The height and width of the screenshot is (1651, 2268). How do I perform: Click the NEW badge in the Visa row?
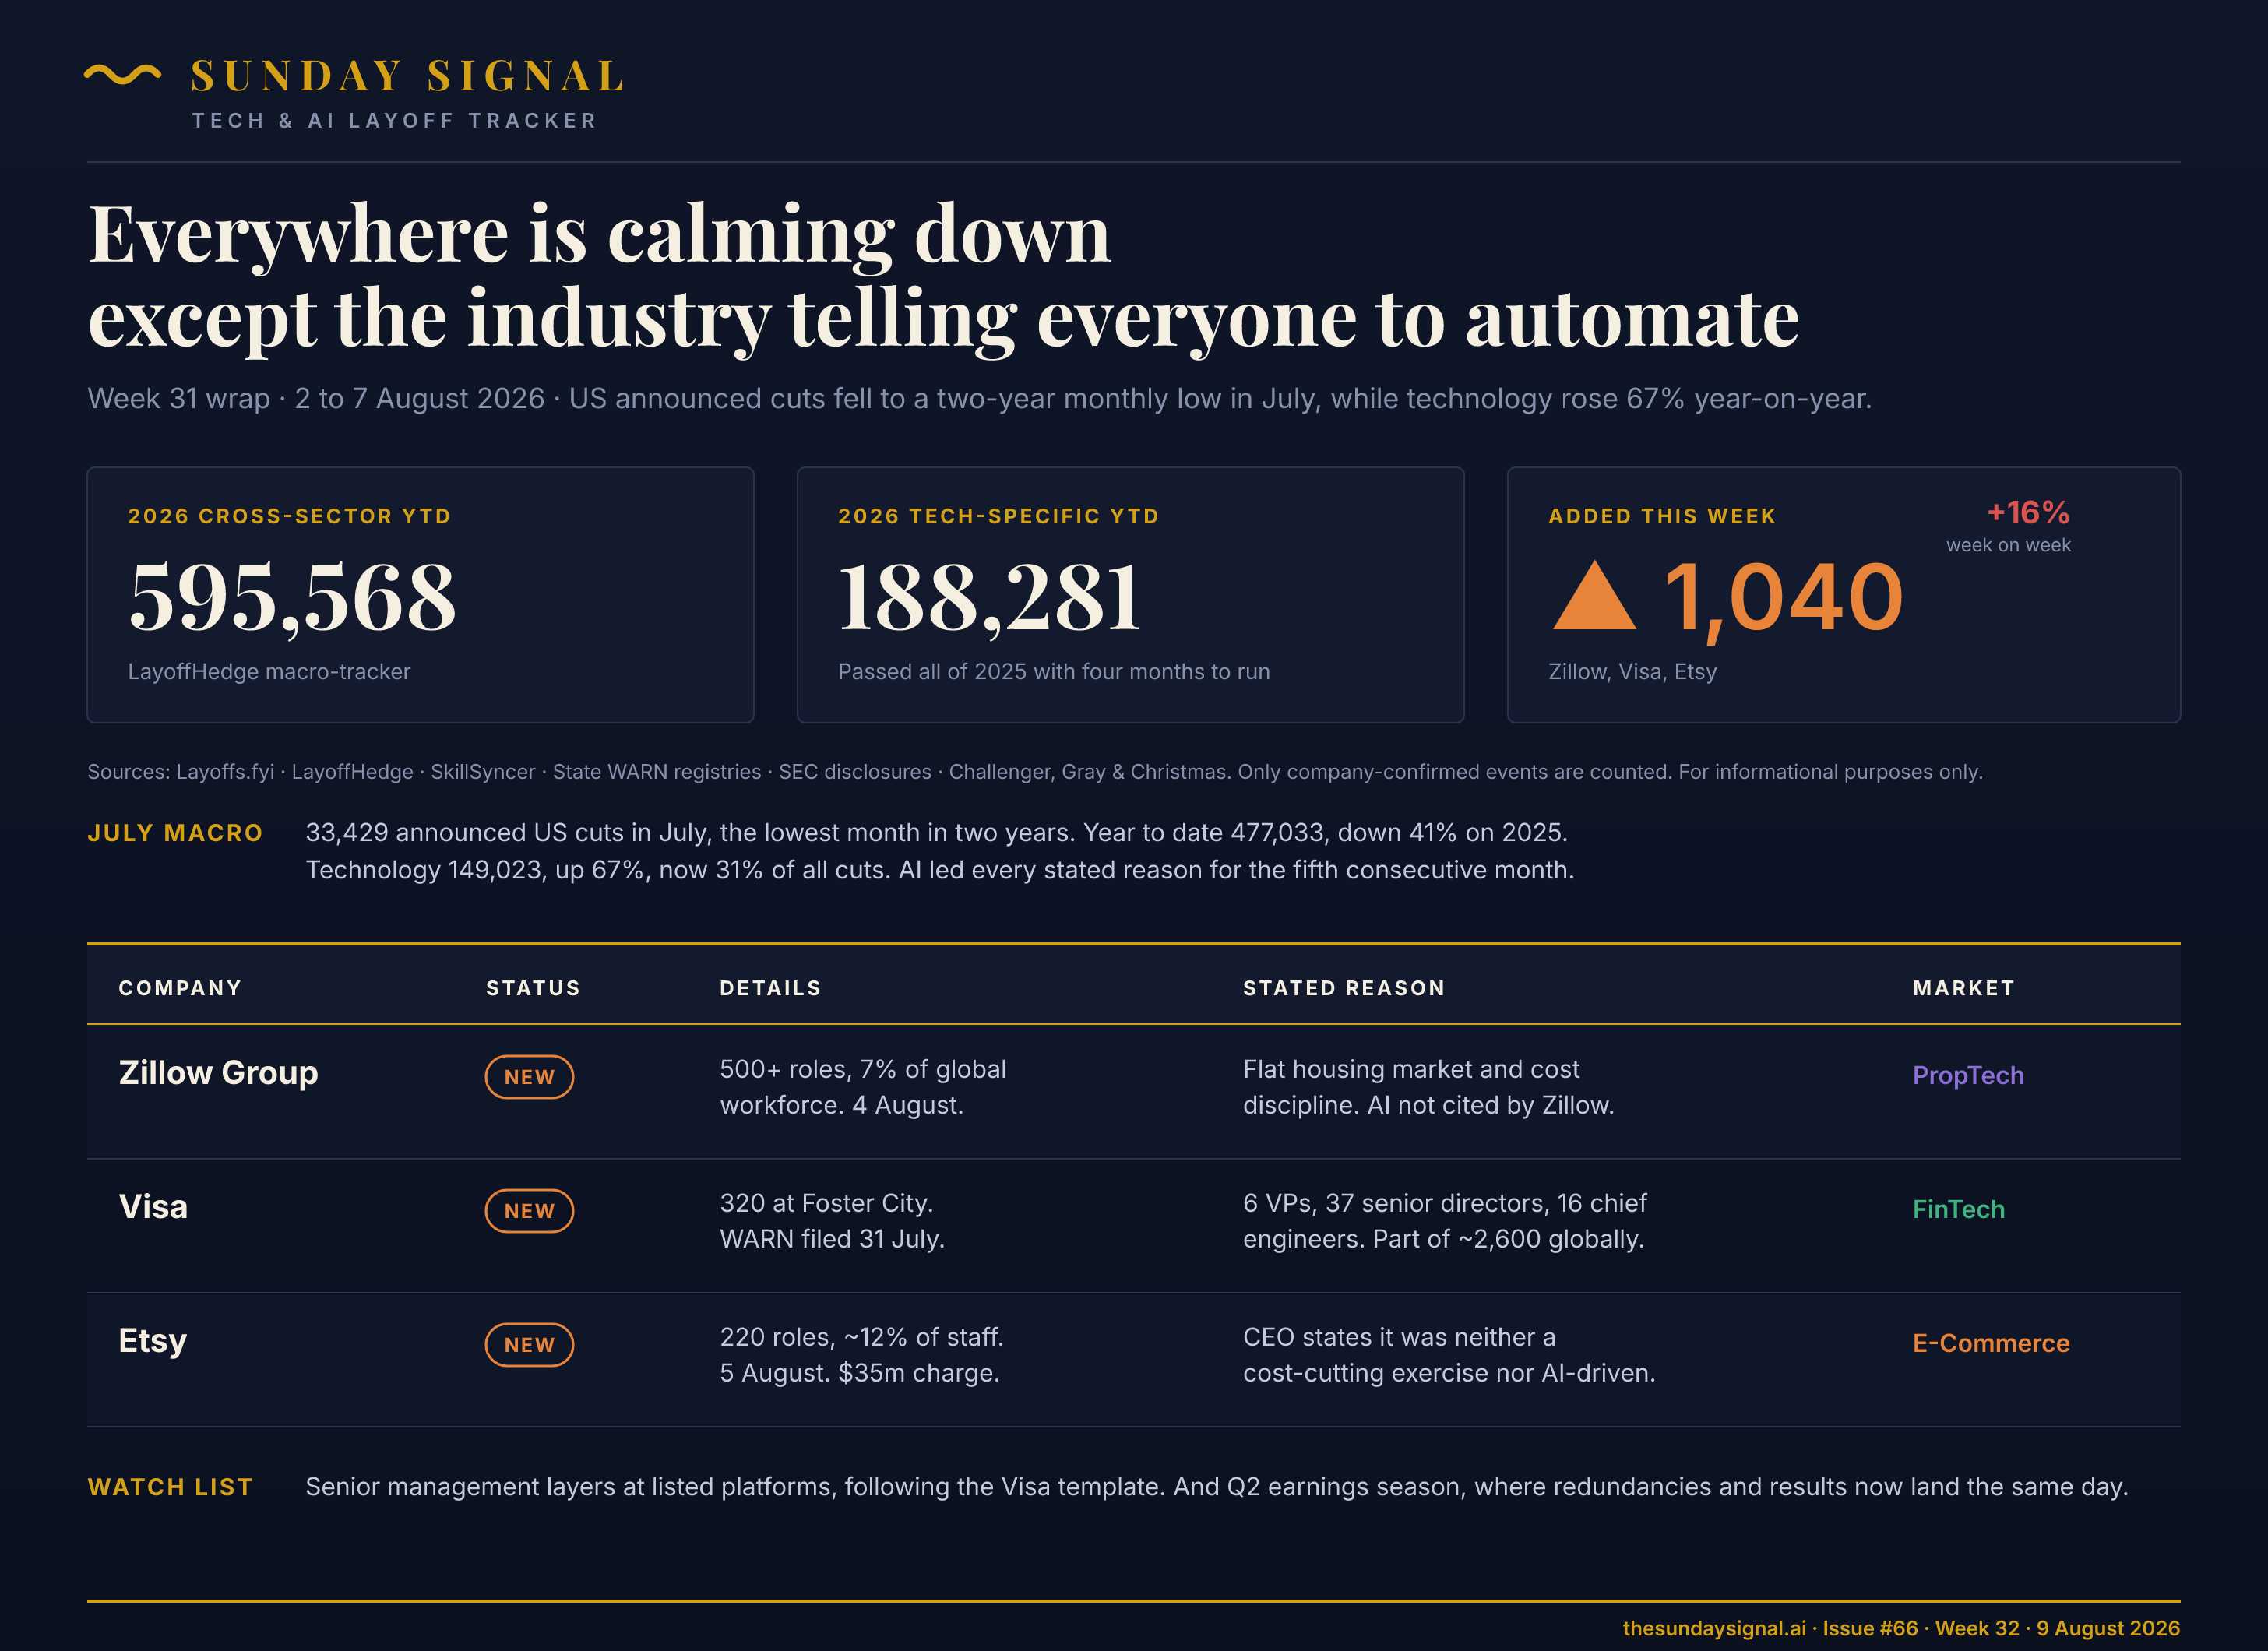[529, 1211]
